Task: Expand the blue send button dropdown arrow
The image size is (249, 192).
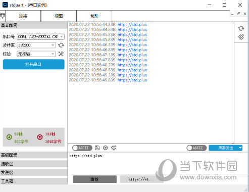Action: click(x=240, y=148)
